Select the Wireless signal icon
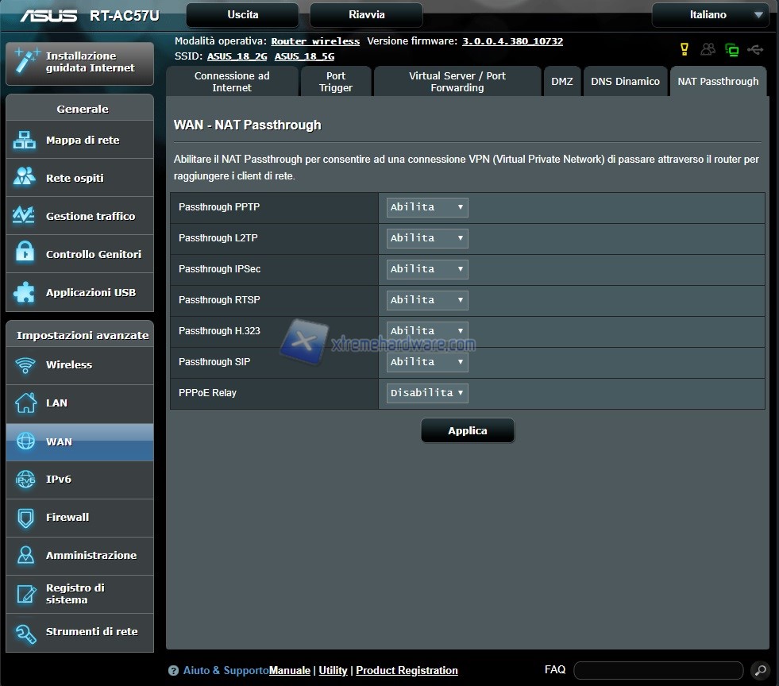 (x=25, y=365)
